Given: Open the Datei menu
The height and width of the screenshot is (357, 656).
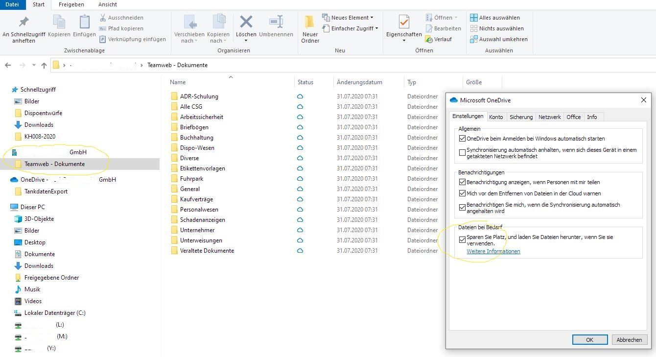Looking at the screenshot, I should pyautogui.click(x=12, y=4).
